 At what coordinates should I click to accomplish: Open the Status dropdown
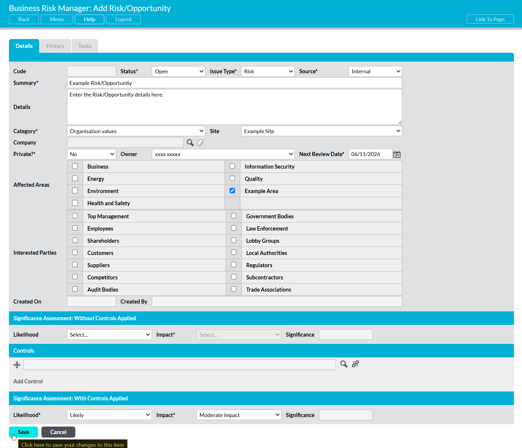pos(179,71)
